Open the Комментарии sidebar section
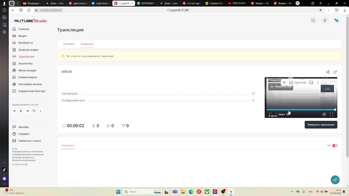349x196 pixels. click(28, 77)
